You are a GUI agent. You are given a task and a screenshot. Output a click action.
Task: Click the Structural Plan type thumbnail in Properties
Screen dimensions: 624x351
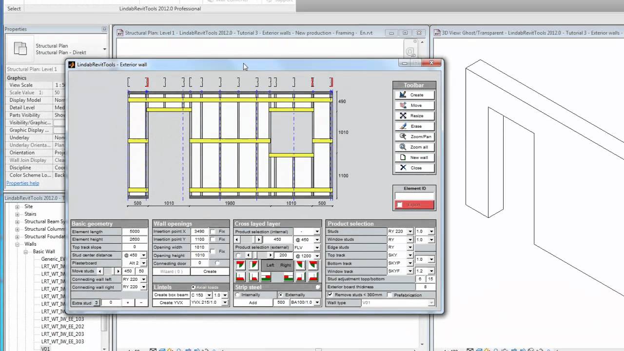click(20, 49)
